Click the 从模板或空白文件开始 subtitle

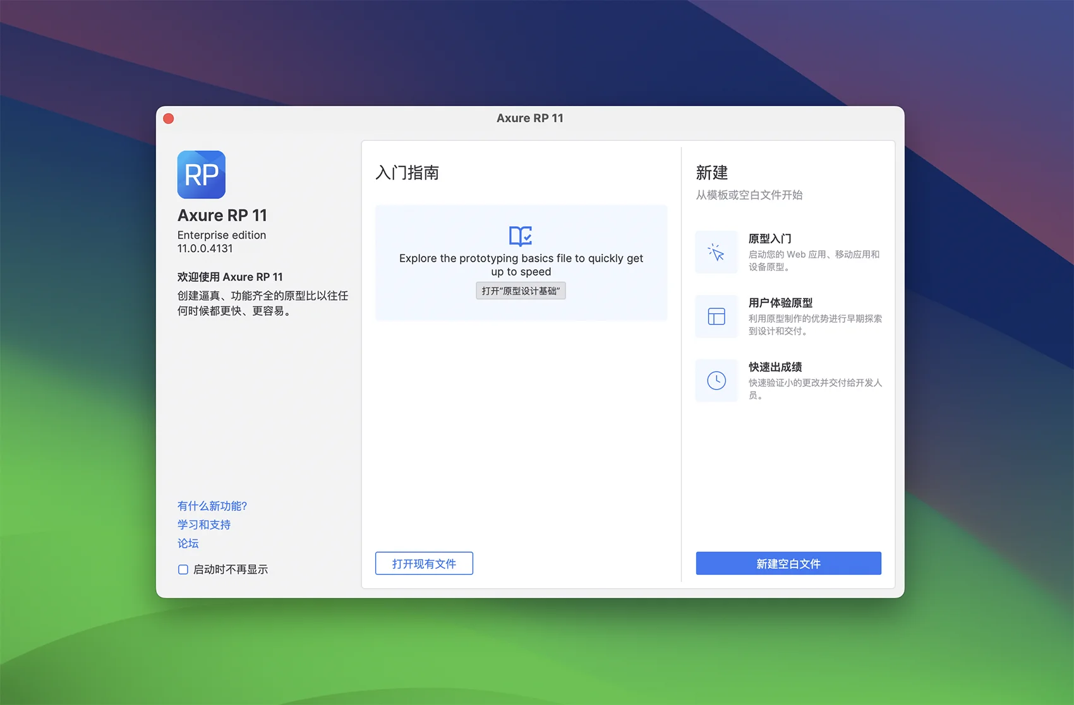[749, 195]
